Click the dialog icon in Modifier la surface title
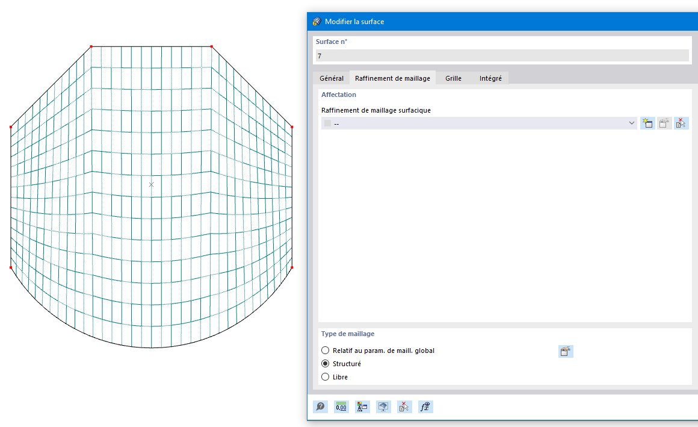Screen dimensions: 698x427 point(317,22)
